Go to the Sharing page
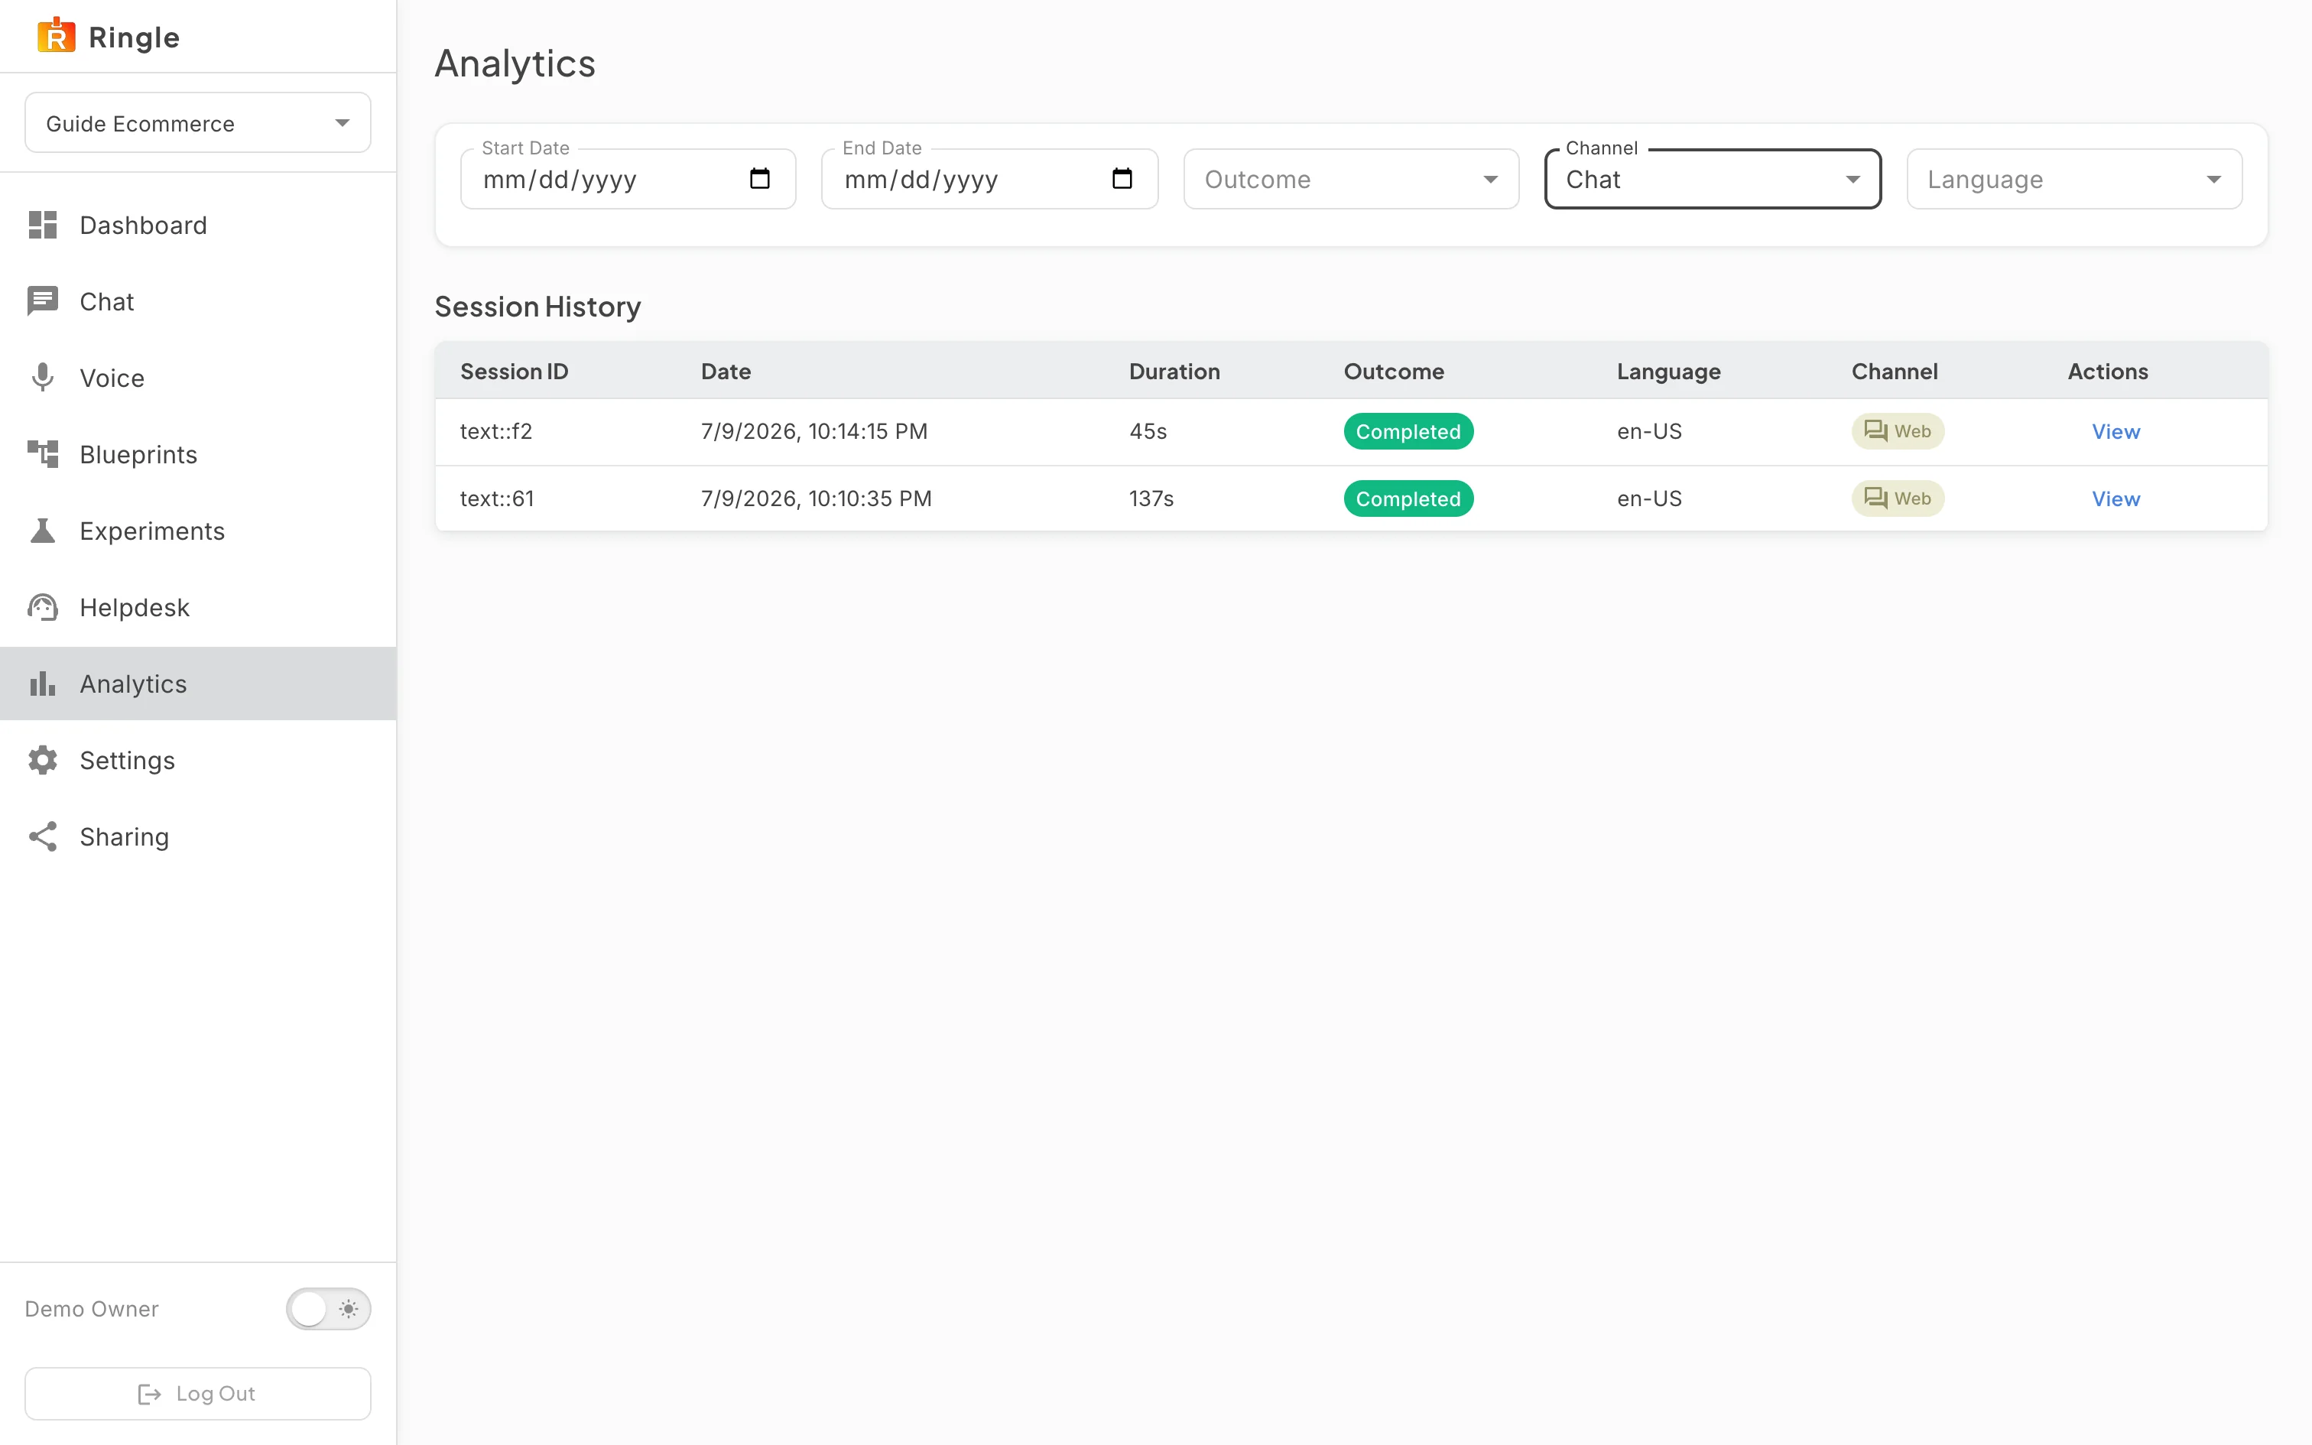Viewport: 2312px width, 1445px height. (x=198, y=837)
